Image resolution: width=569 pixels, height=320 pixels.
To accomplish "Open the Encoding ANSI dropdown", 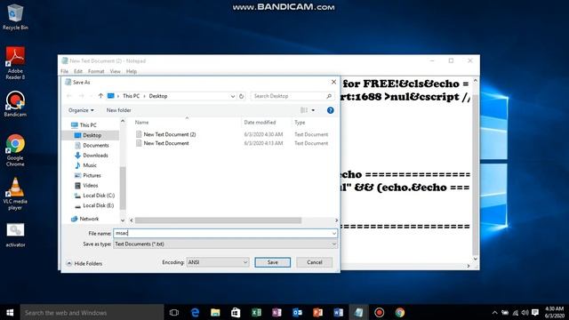I will (x=218, y=262).
